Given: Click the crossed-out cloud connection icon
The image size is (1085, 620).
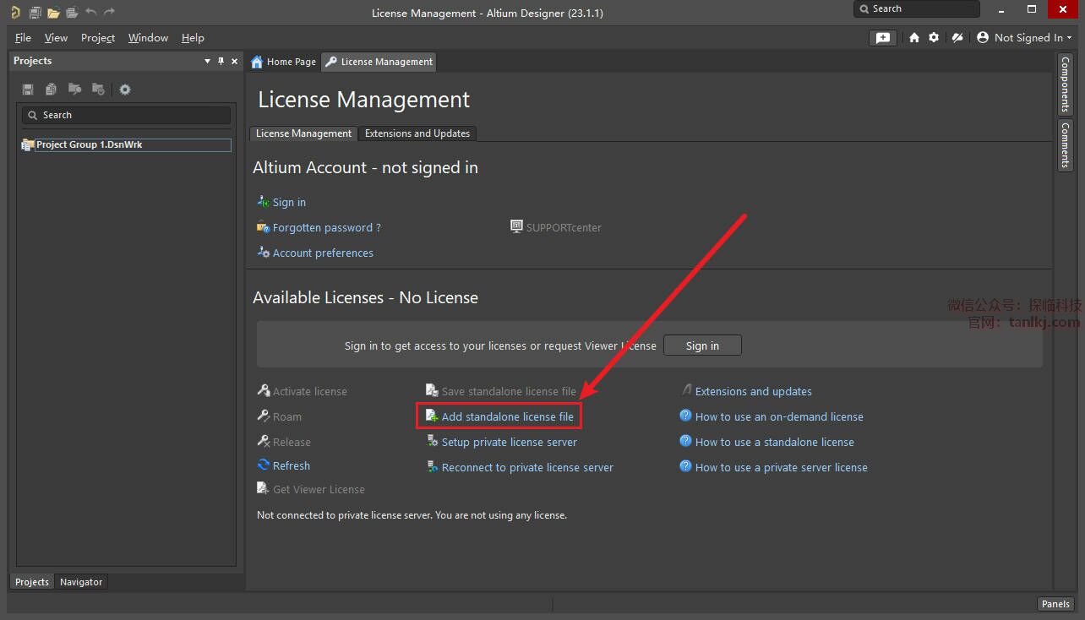Looking at the screenshot, I should [x=957, y=38].
